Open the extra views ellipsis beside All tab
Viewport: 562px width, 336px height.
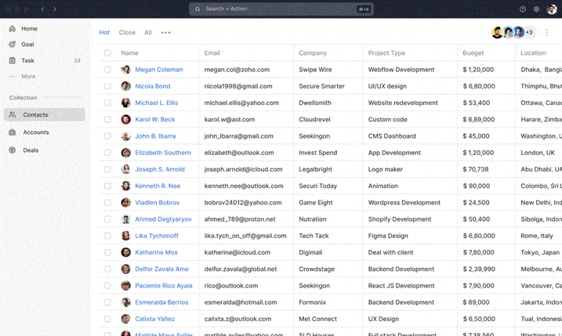[x=165, y=33]
